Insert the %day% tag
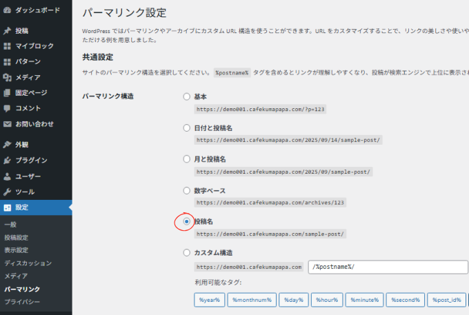 pos(294,300)
